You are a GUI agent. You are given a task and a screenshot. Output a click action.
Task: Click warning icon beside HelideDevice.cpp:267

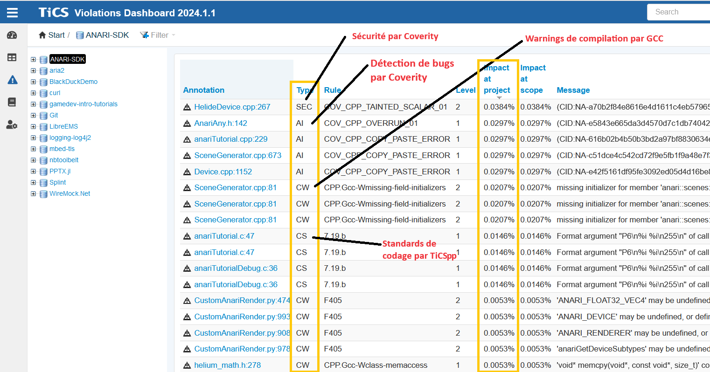(x=187, y=107)
